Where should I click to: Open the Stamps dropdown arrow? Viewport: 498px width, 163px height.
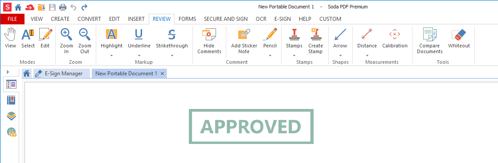click(x=294, y=56)
